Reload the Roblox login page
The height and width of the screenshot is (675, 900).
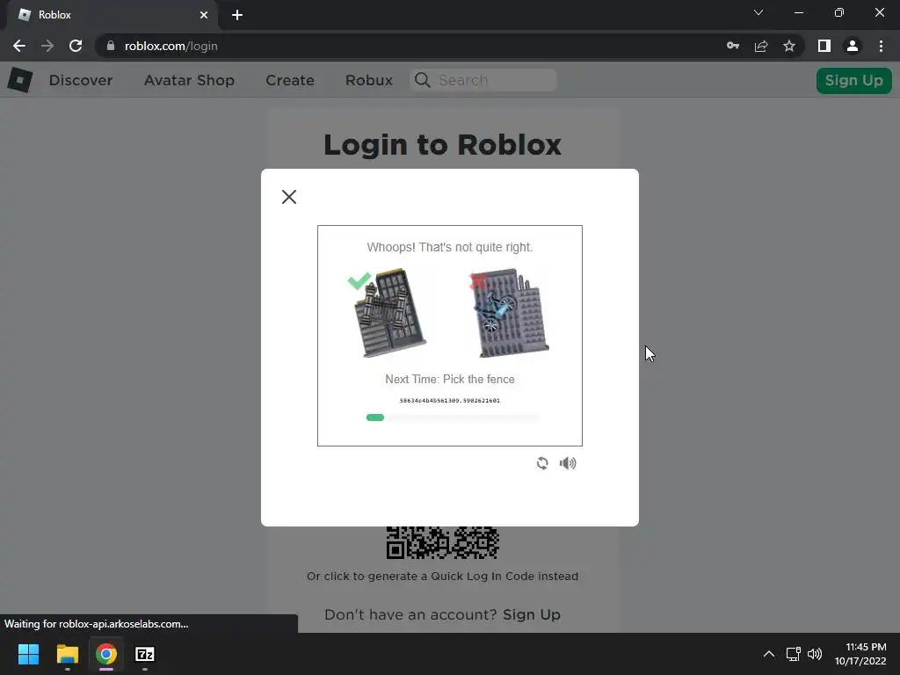[76, 46]
